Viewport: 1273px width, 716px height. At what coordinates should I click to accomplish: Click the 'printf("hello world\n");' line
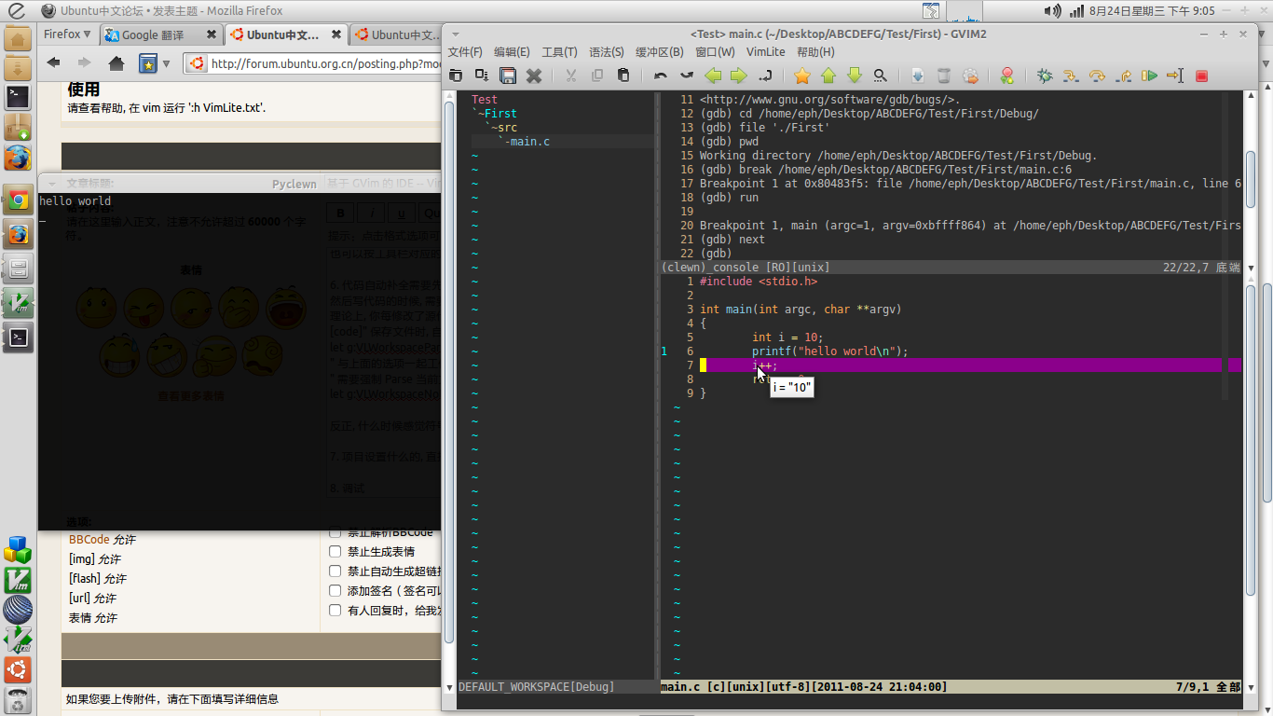(x=829, y=351)
